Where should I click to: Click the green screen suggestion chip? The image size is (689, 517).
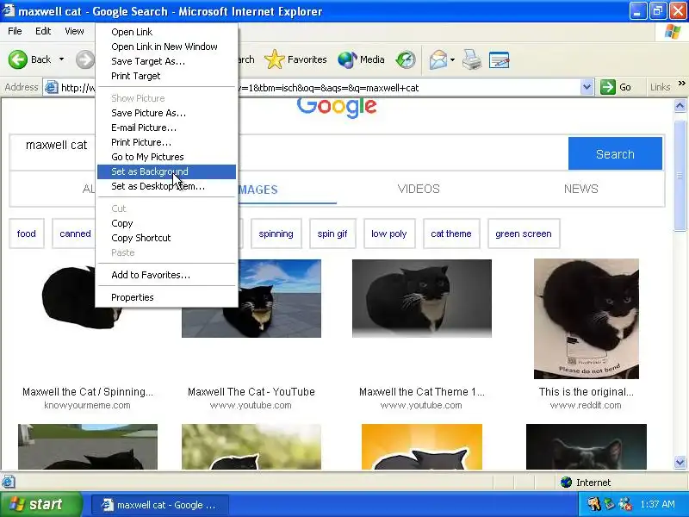click(x=524, y=234)
